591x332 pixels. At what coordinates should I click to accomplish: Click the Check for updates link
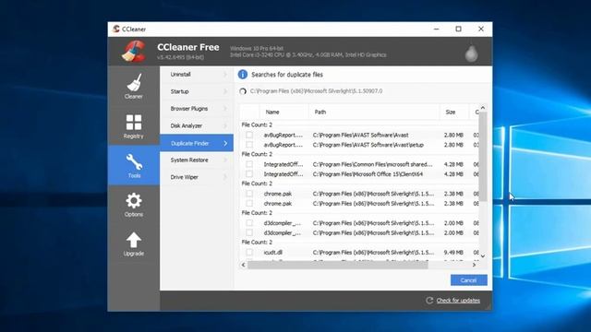(x=458, y=301)
